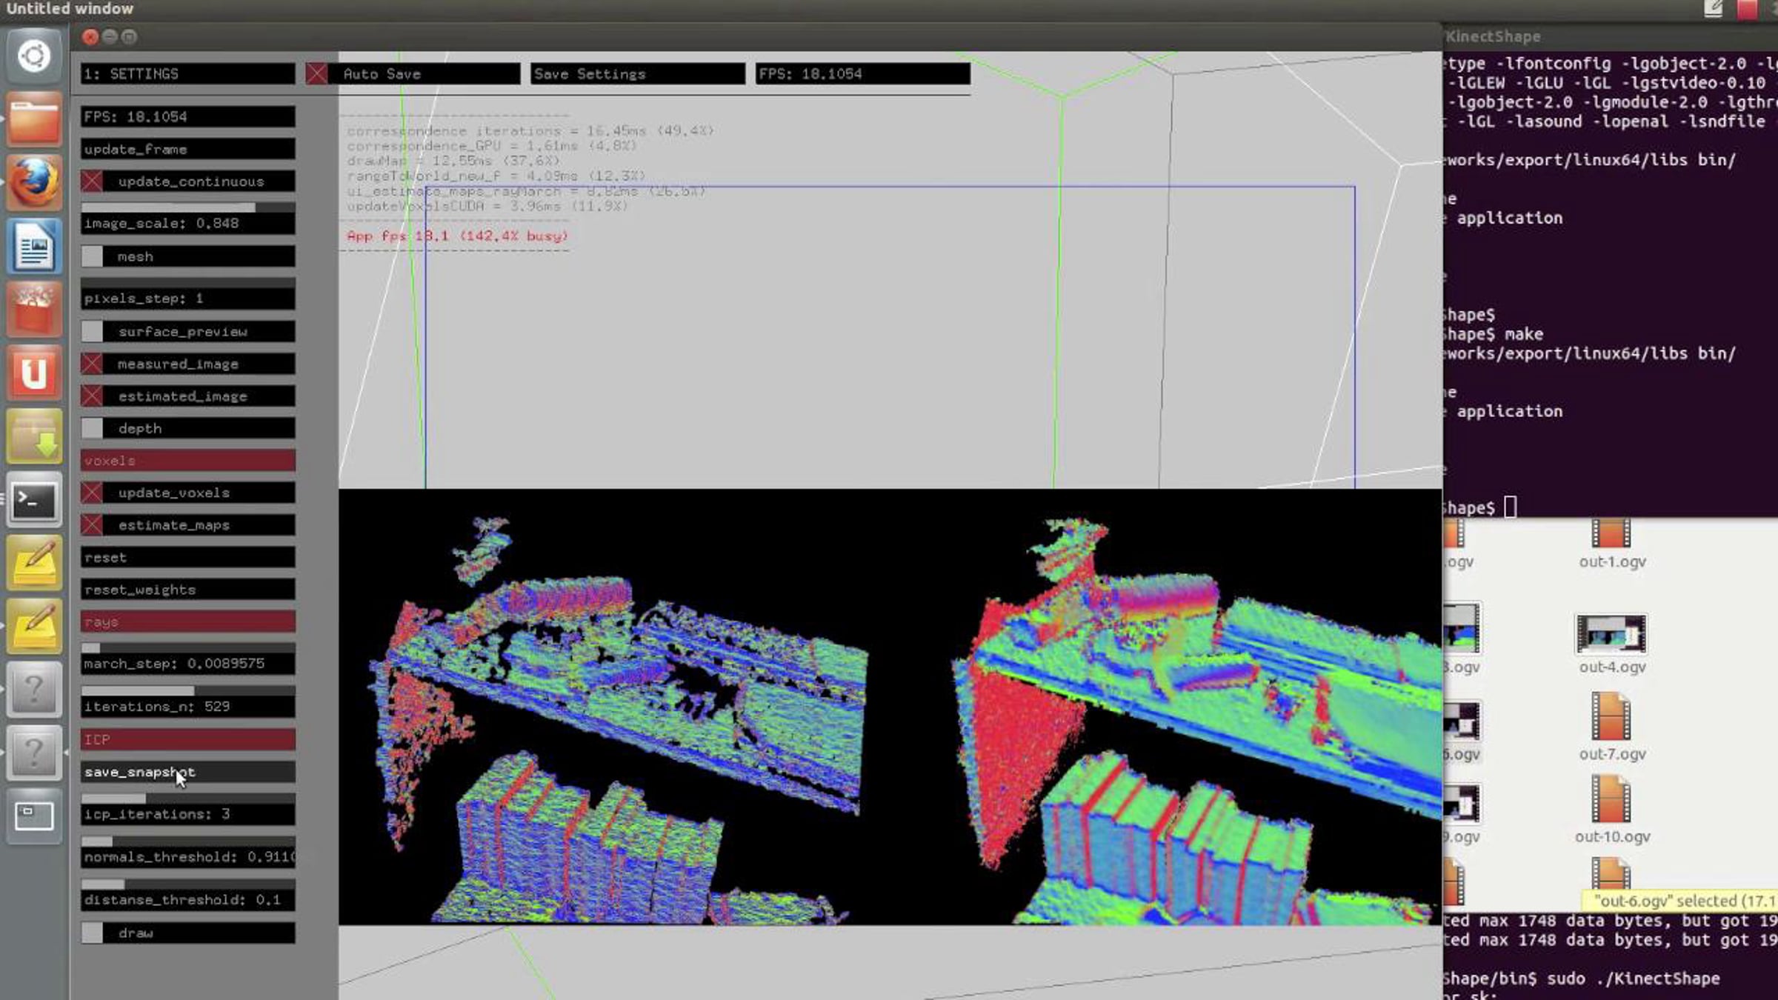Screen dimensions: 1778x1000
Task: Click the FPS value in settings panel
Action: click(188, 116)
